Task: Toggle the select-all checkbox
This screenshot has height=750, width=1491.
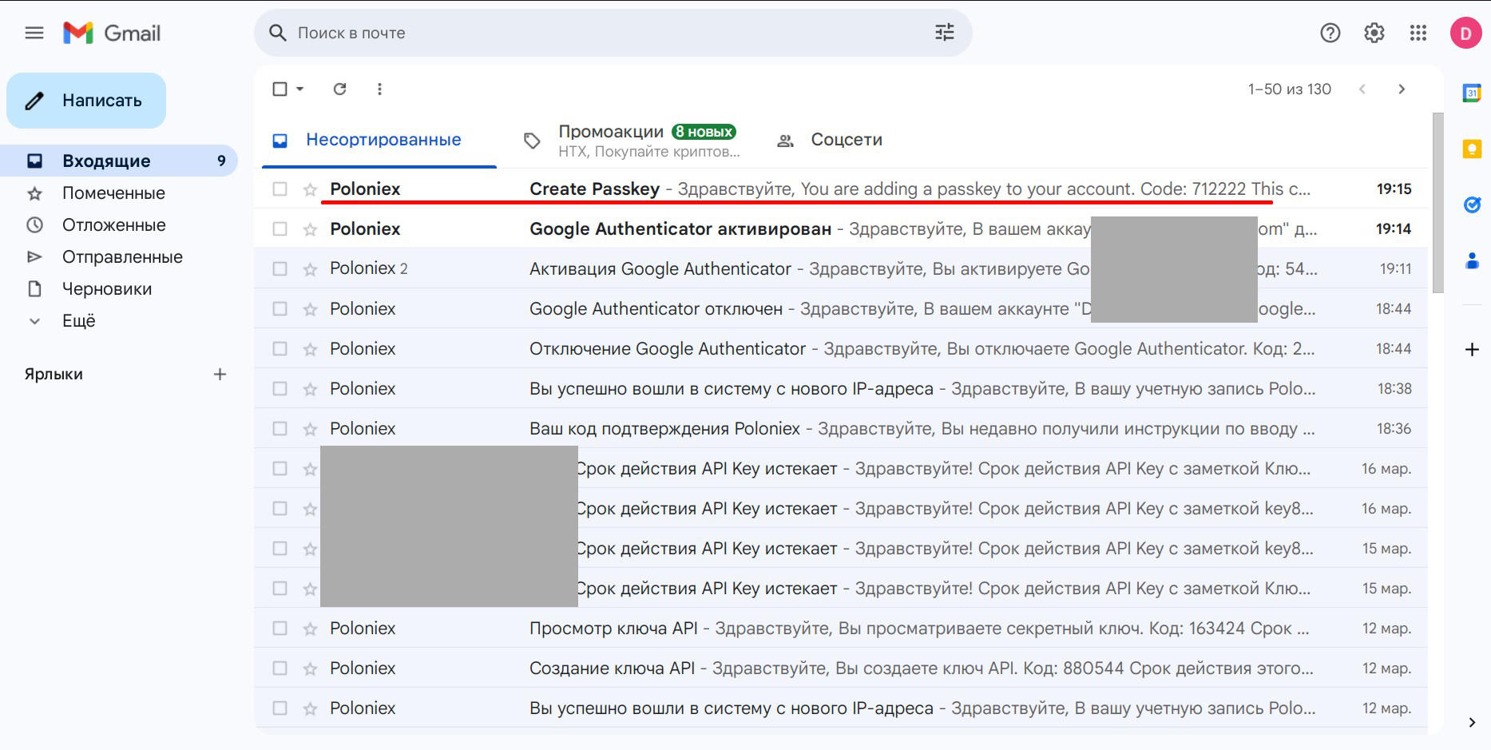Action: coord(280,89)
